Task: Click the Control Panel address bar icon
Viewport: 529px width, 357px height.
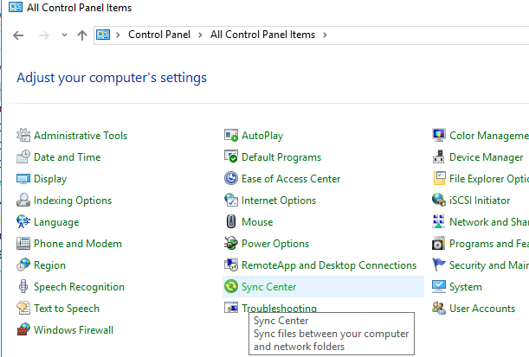Action: [x=103, y=35]
